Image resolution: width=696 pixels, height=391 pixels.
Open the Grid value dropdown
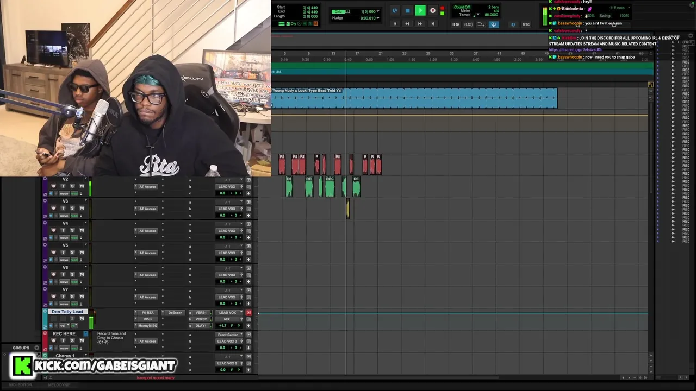378,11
